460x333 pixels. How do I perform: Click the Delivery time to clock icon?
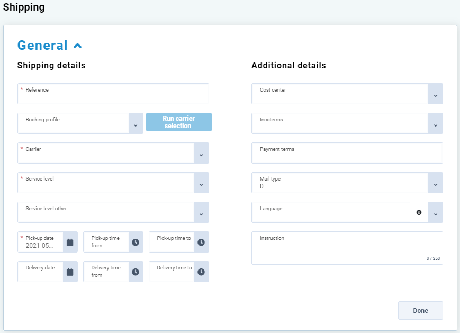coord(201,272)
